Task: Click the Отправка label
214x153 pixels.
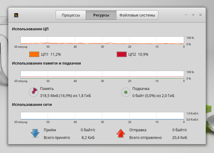Action: click(138, 130)
